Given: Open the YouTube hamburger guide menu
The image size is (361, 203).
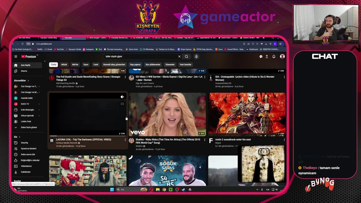Looking at the screenshot, I should tap(16, 56).
